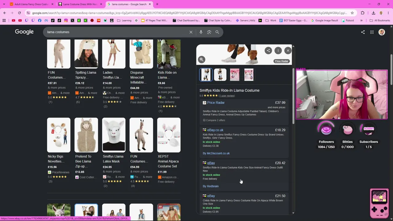393x221 pixels.
Task: Open the Google Image Result bookmark
Action: pos(325,21)
